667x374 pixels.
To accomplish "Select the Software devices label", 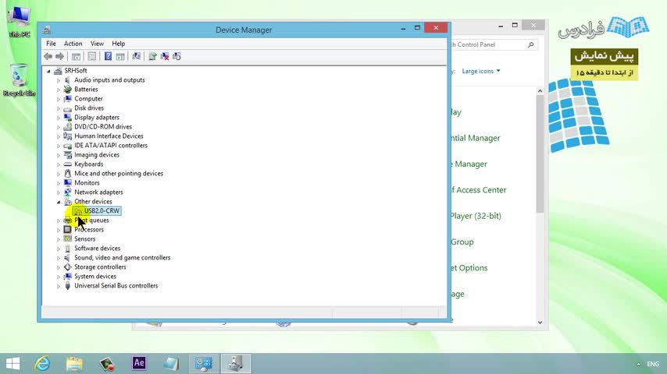I will coord(98,249).
